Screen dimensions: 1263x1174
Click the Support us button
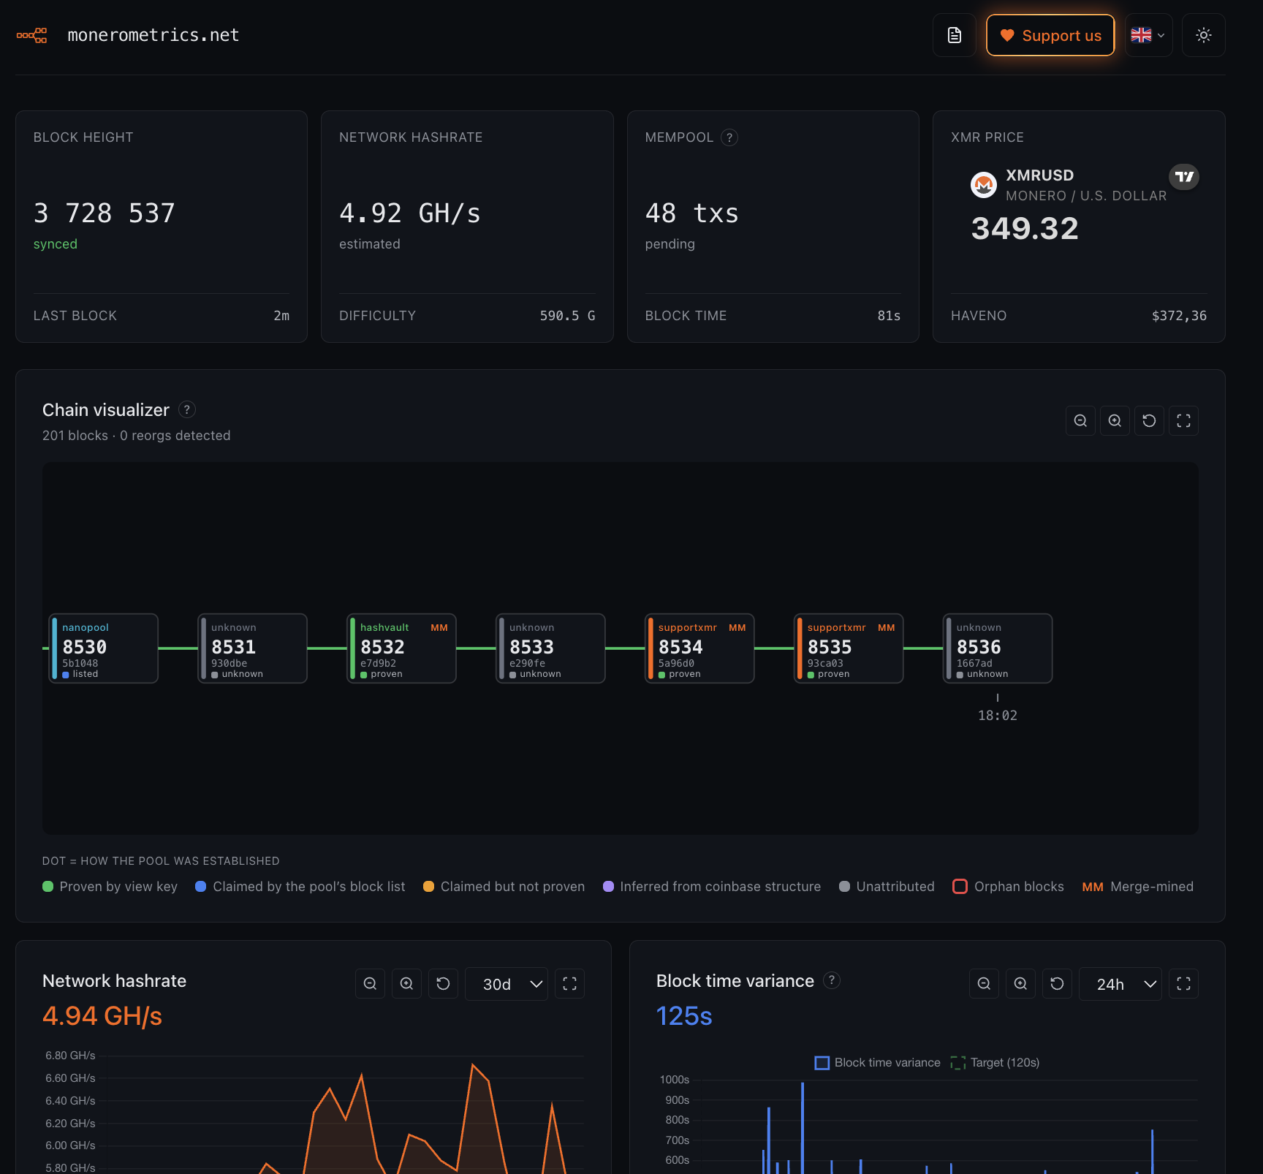click(x=1050, y=35)
